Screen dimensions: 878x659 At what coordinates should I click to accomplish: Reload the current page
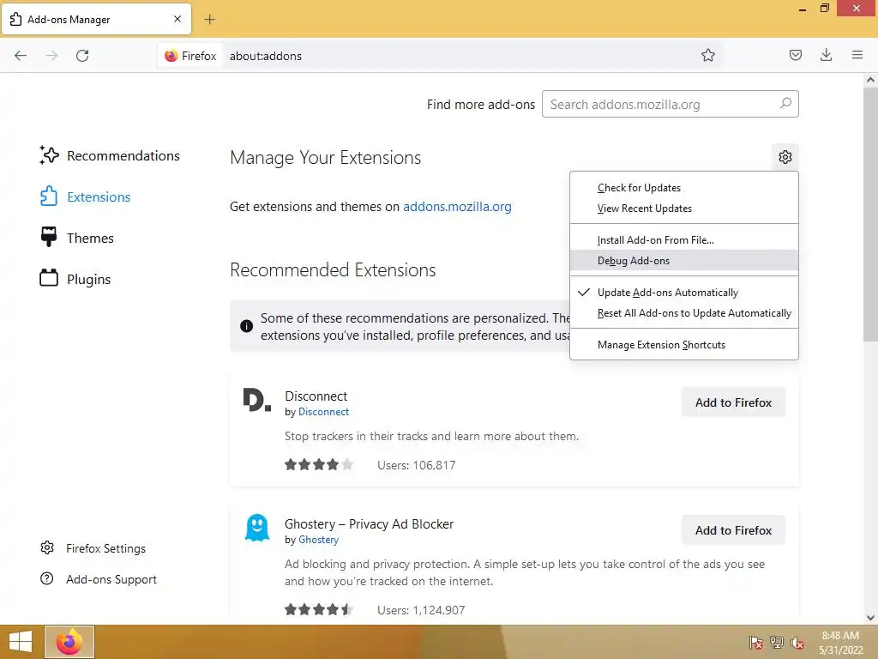pos(82,56)
